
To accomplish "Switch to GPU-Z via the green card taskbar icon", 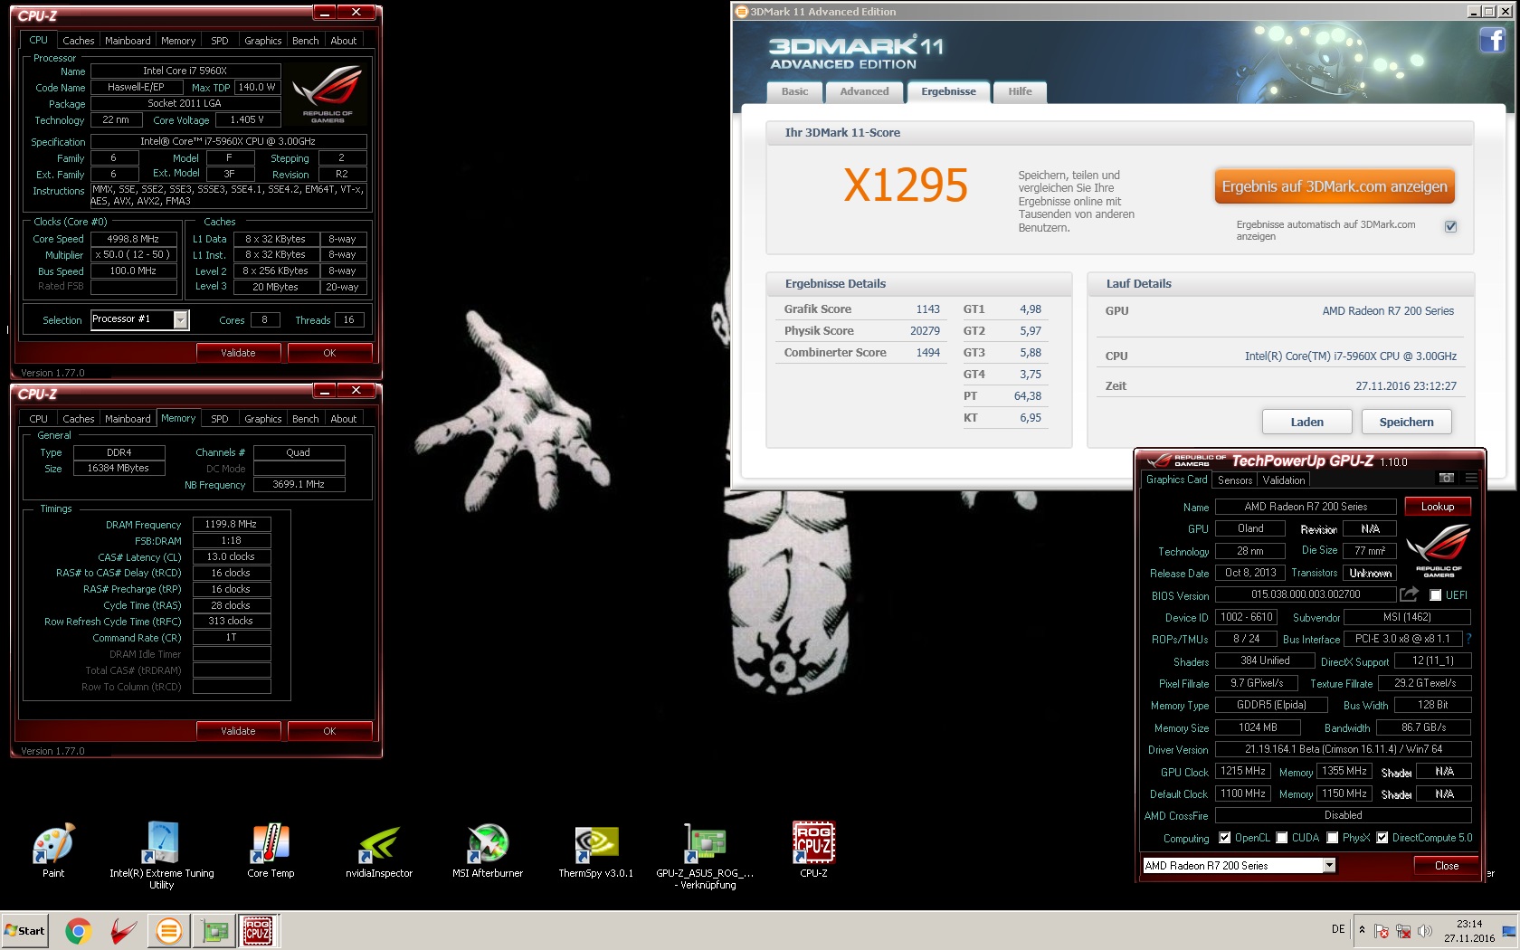I will coord(214,930).
